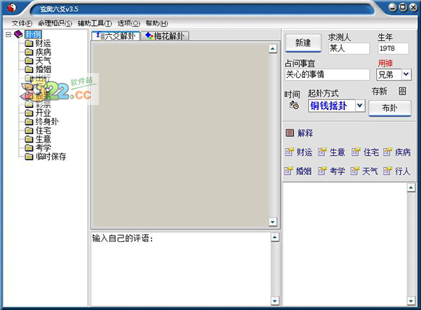Click the 解释 label text
This screenshot has height=310, width=421.
pyautogui.click(x=305, y=133)
